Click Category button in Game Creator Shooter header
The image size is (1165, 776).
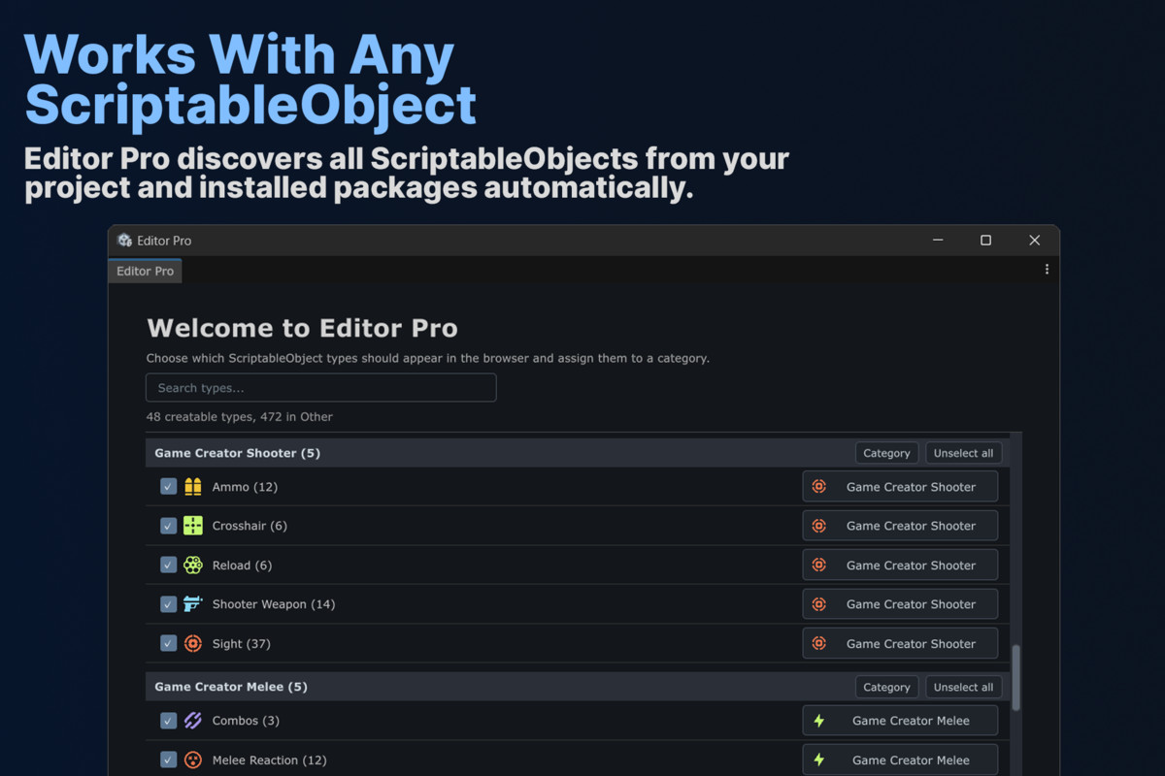tap(886, 453)
